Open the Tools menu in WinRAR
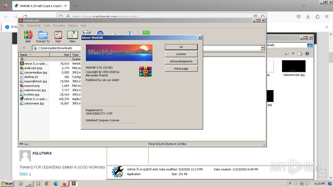333x187 pixels. click(47, 25)
